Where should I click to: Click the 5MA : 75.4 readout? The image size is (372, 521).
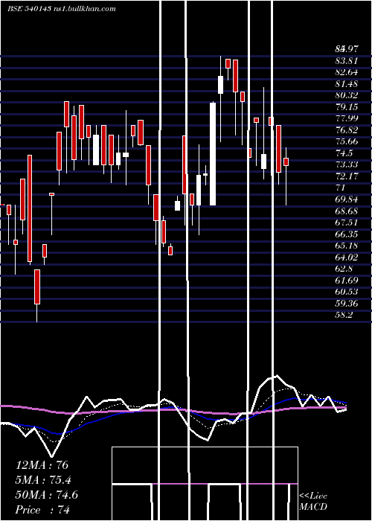43,480
